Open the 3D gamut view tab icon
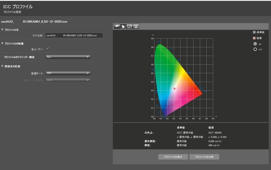The width and height of the screenshot is (271, 170). 117,27
